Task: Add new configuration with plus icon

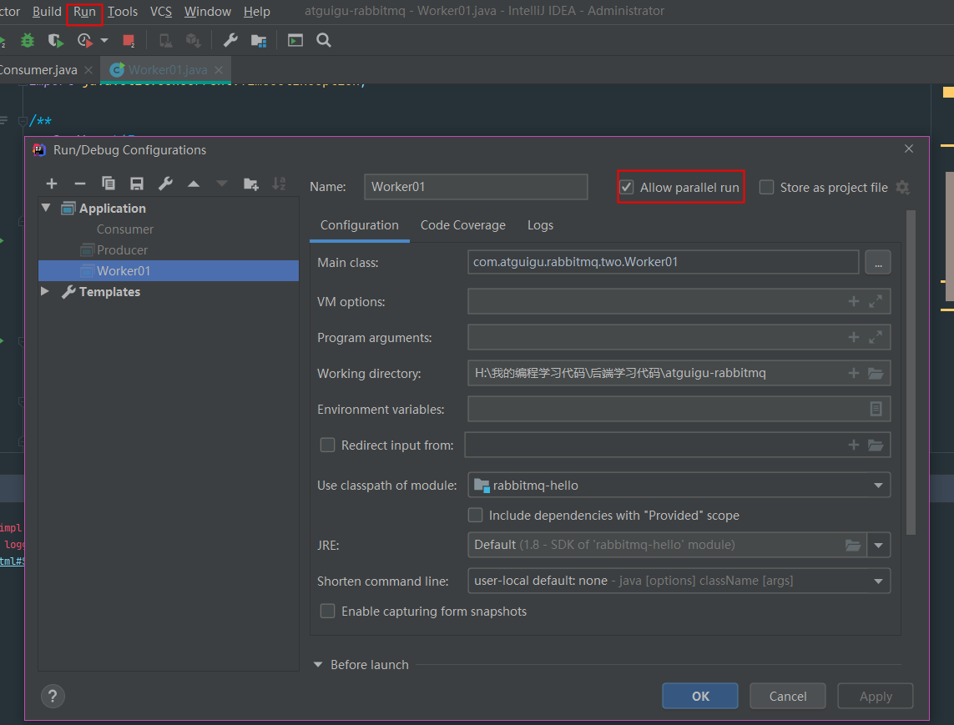Action: [x=52, y=184]
